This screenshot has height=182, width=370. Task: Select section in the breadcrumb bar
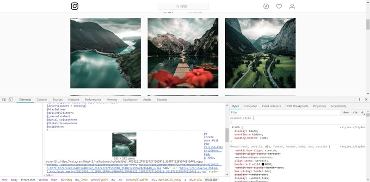(x=43, y=180)
